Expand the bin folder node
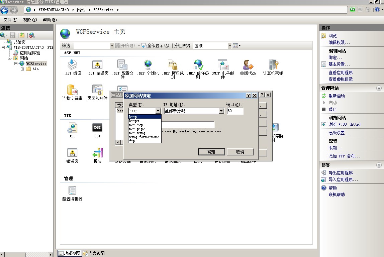 point(22,69)
